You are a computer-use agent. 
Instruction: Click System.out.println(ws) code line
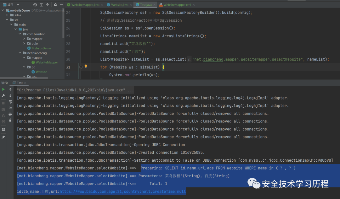coord(134,75)
